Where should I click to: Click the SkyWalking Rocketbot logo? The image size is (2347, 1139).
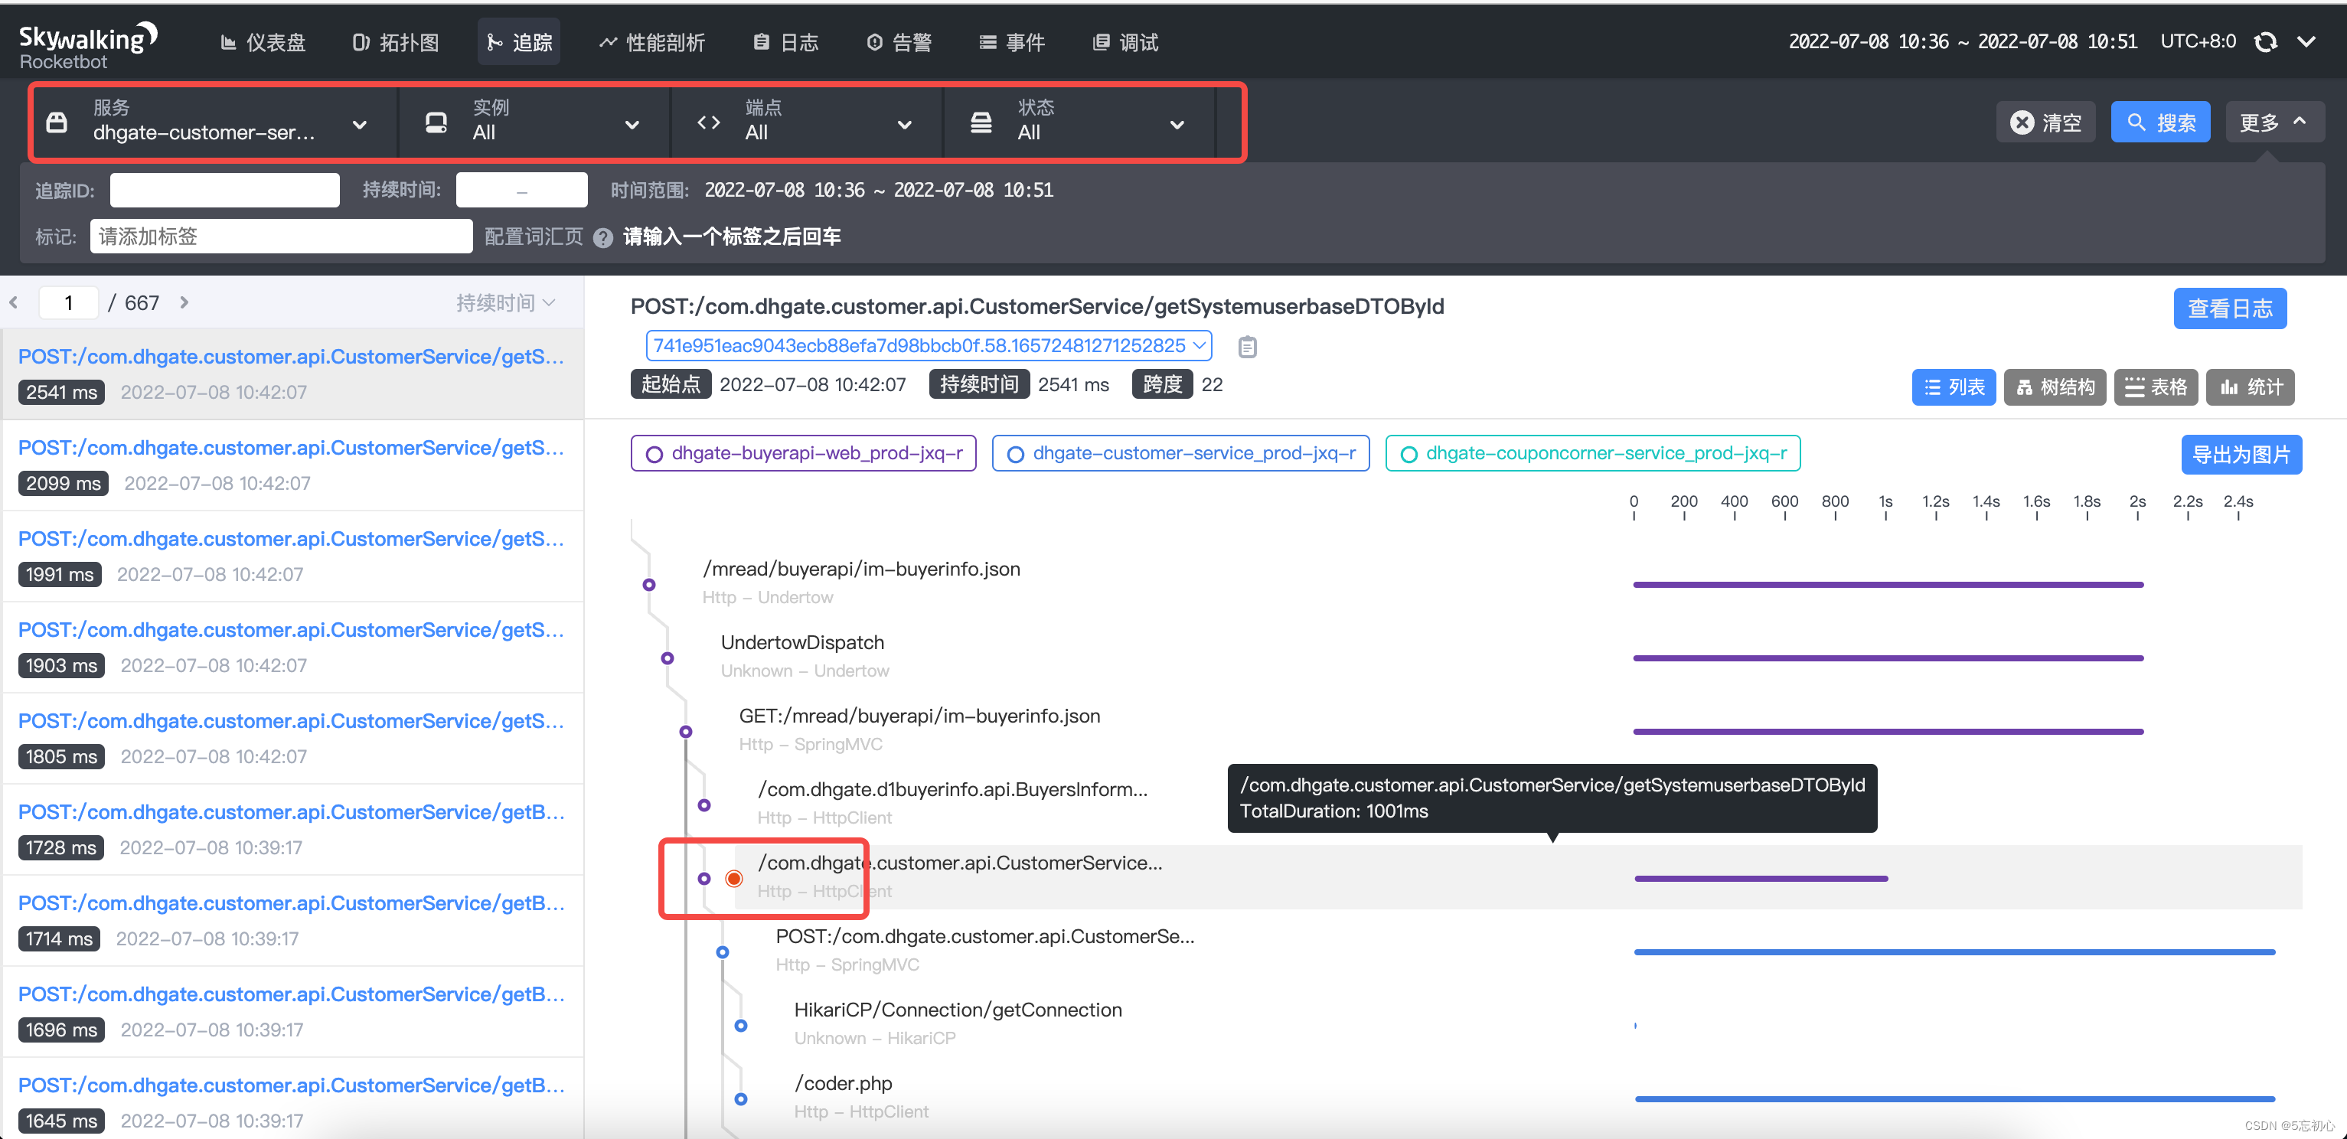88,46
